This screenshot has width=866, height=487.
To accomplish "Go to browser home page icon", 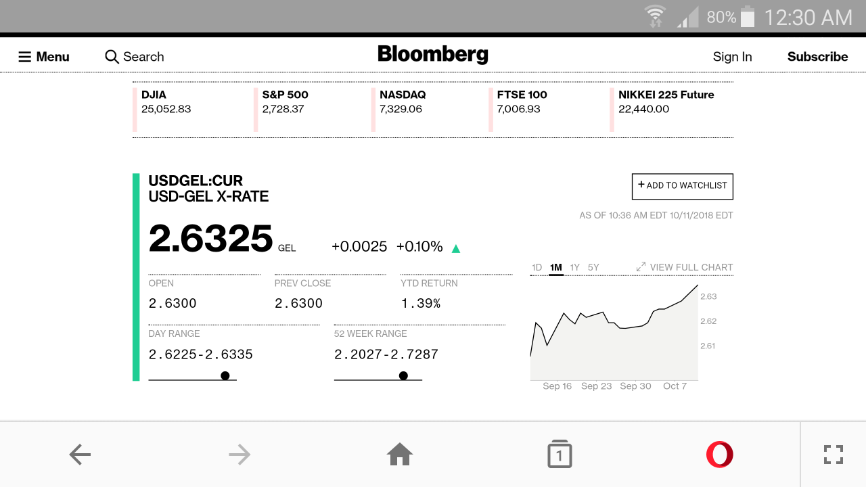I will (400, 455).
